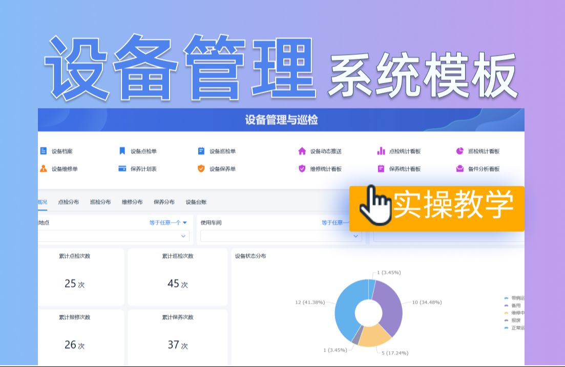565x367 pixels.
Task: Select the 维修统计看板 shield icon
Action: click(x=302, y=168)
